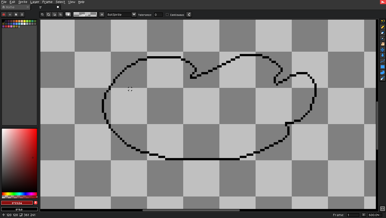Viewport: 386px width, 218px height.
Task: Open the Select menu
Action: 60,2
